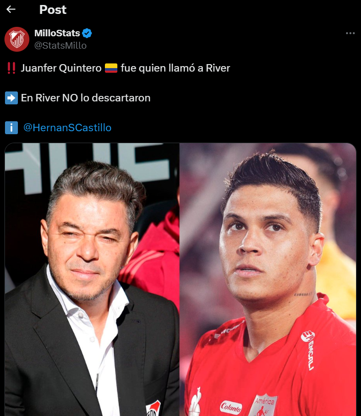Viewport: 361px width, 416px height.
Task: Click the blue verified badge
Action: click(x=87, y=33)
